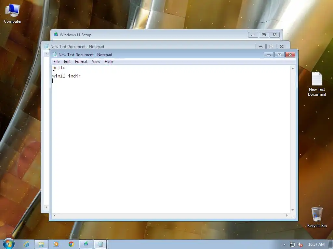Viewport: 333px width, 249px height.
Task: Click the background Notepad window title text
Action: tap(77, 47)
